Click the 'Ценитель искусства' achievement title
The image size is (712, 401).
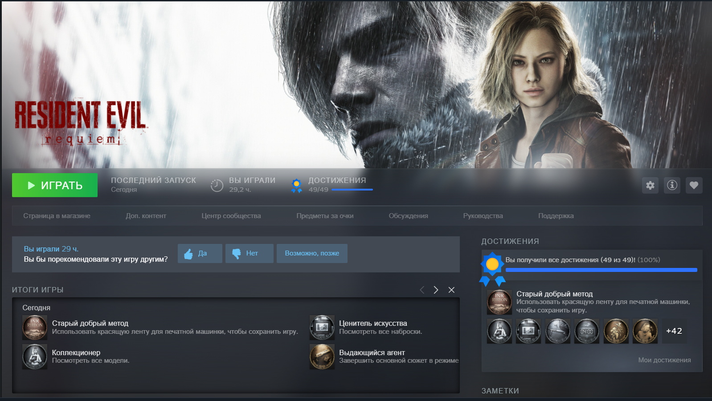[x=373, y=323]
